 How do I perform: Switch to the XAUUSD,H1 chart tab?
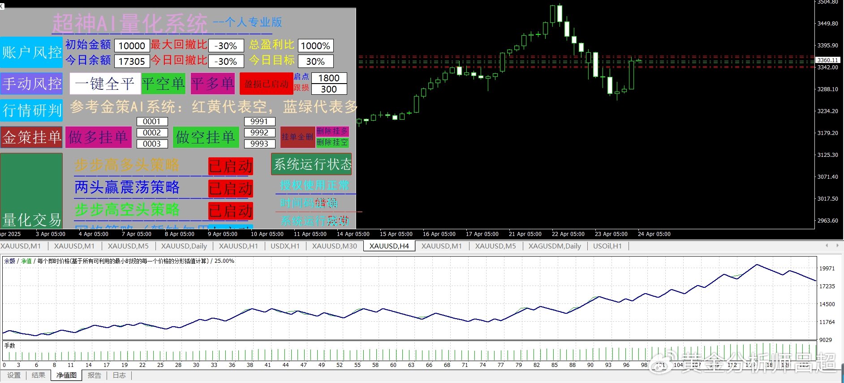238,246
